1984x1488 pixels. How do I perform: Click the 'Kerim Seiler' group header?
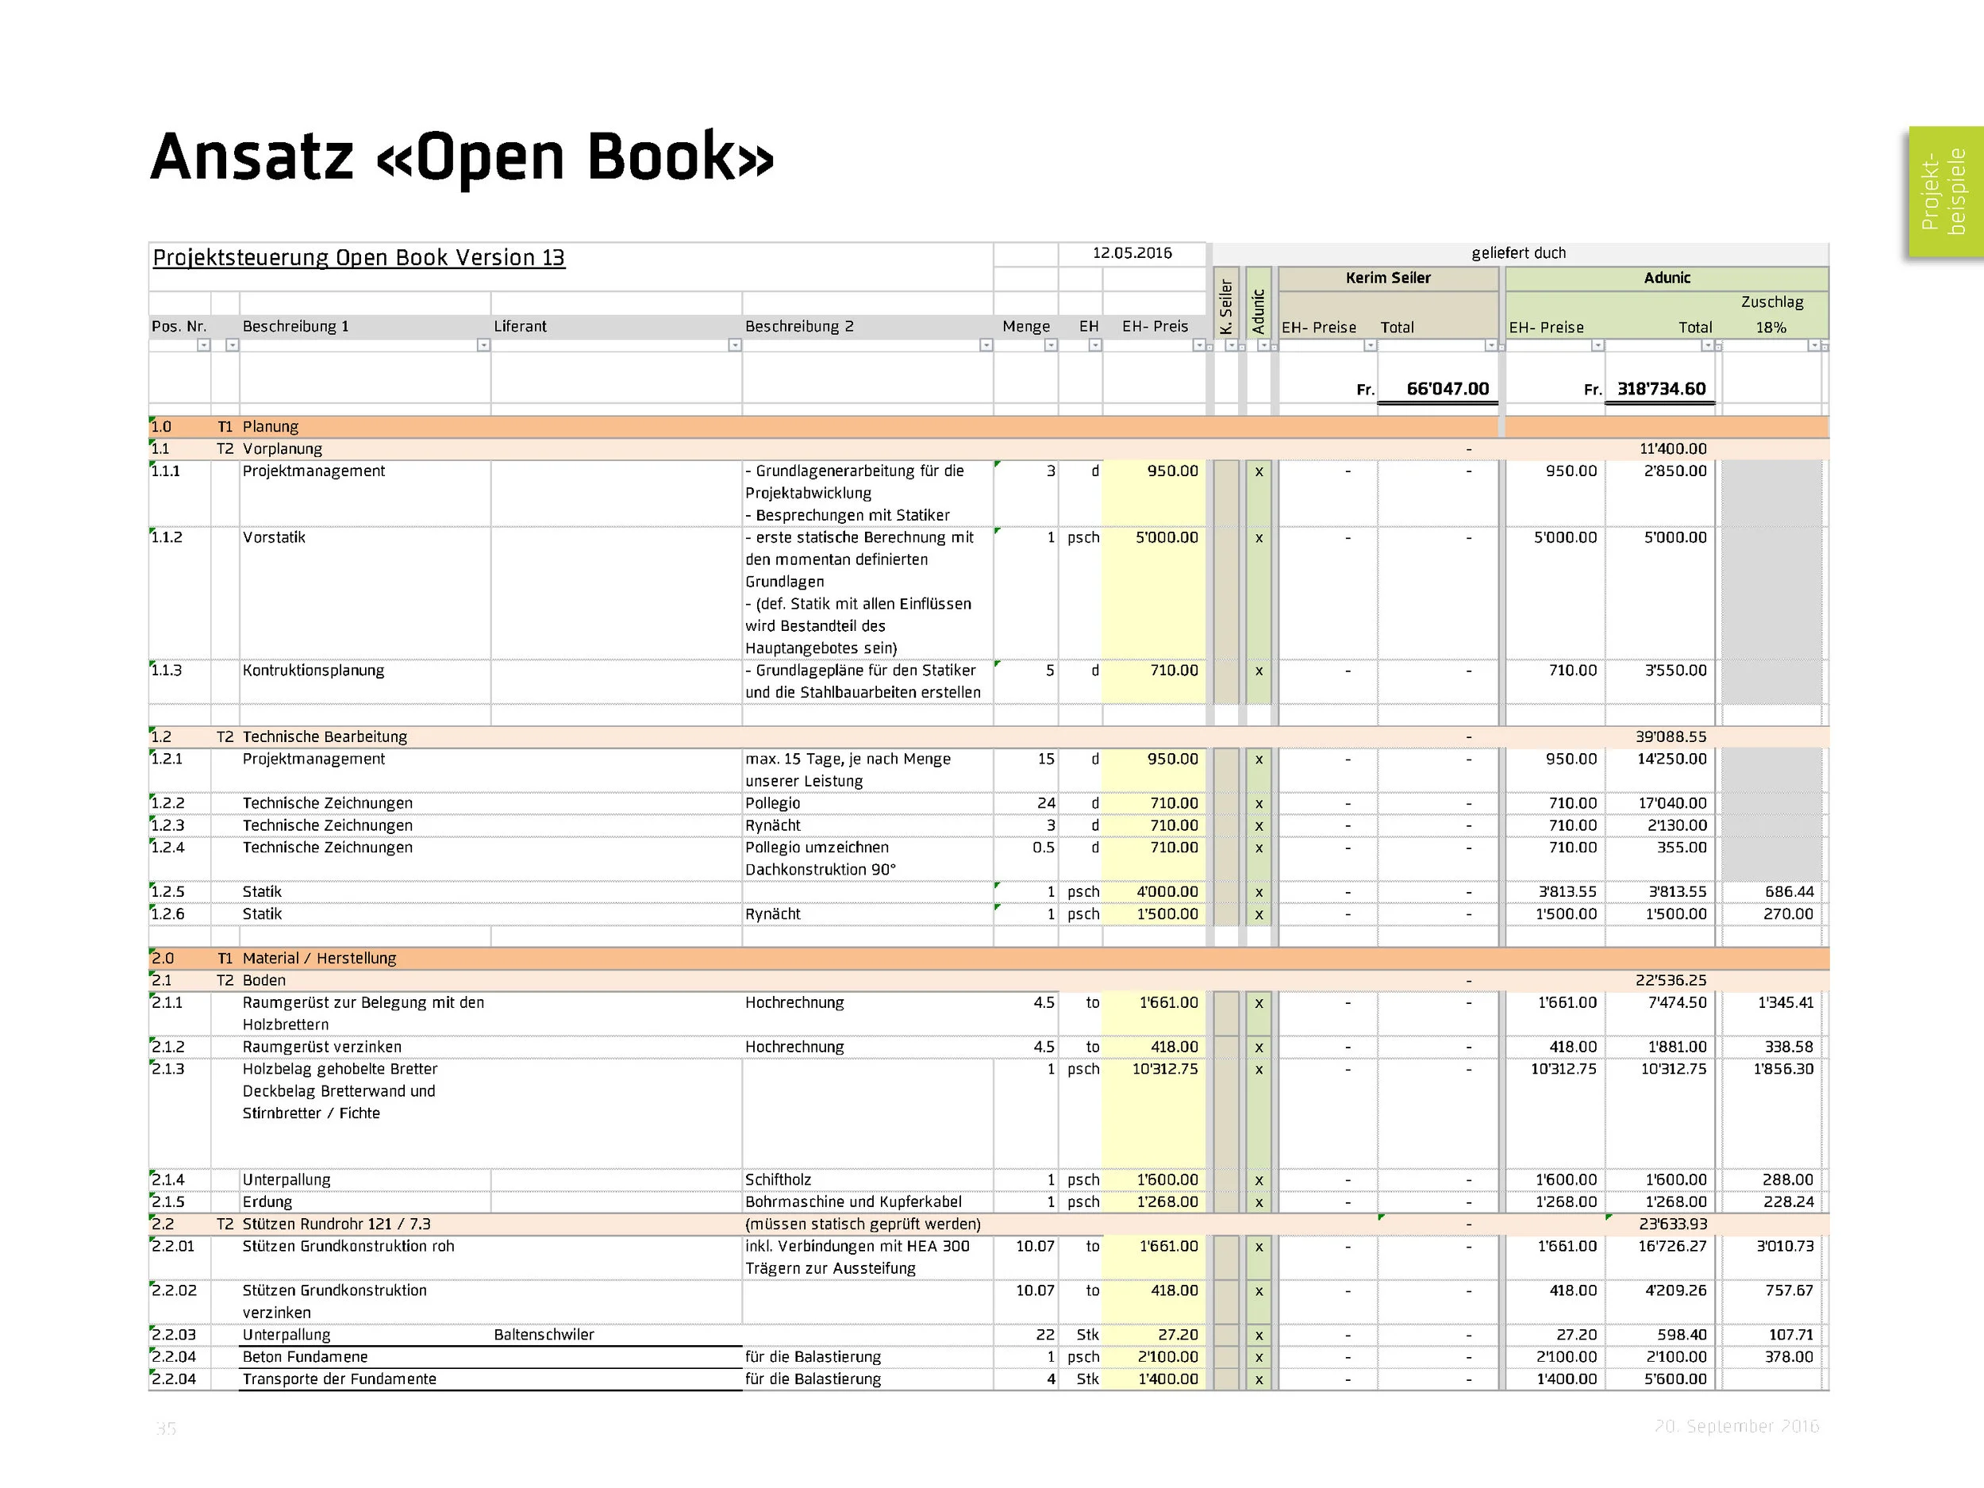1387,278
